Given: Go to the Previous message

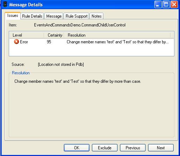Looking at the screenshot, I should tap(133, 148).
